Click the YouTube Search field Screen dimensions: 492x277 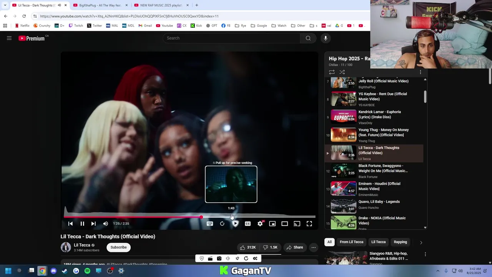(x=231, y=38)
